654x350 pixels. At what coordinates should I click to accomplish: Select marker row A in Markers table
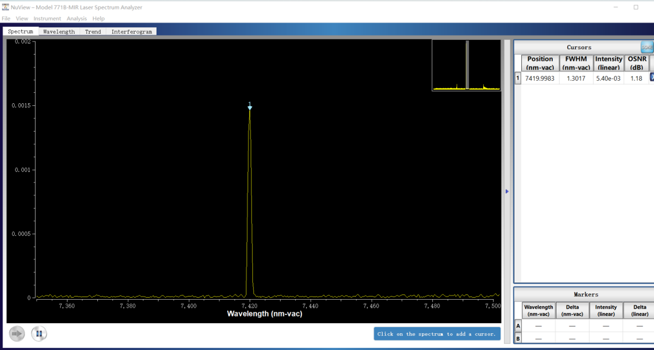[x=518, y=326]
